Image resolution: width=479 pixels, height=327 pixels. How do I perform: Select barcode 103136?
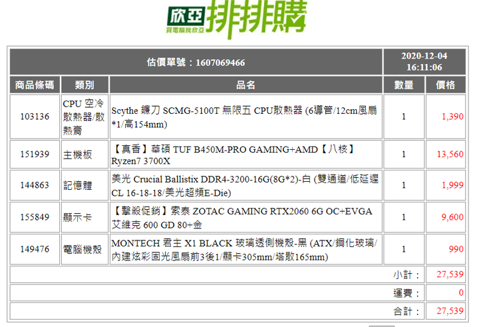point(35,117)
